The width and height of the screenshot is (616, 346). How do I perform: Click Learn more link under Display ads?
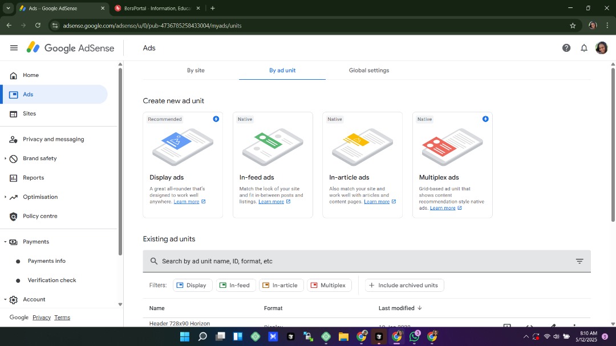point(187,202)
